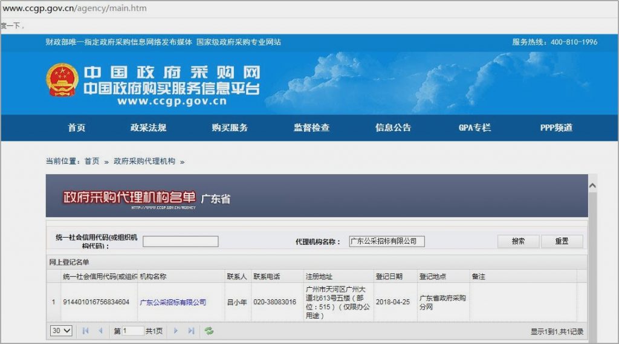Refresh the table with green reload icon
Viewport: 619px width, 344px height.
[x=209, y=331]
